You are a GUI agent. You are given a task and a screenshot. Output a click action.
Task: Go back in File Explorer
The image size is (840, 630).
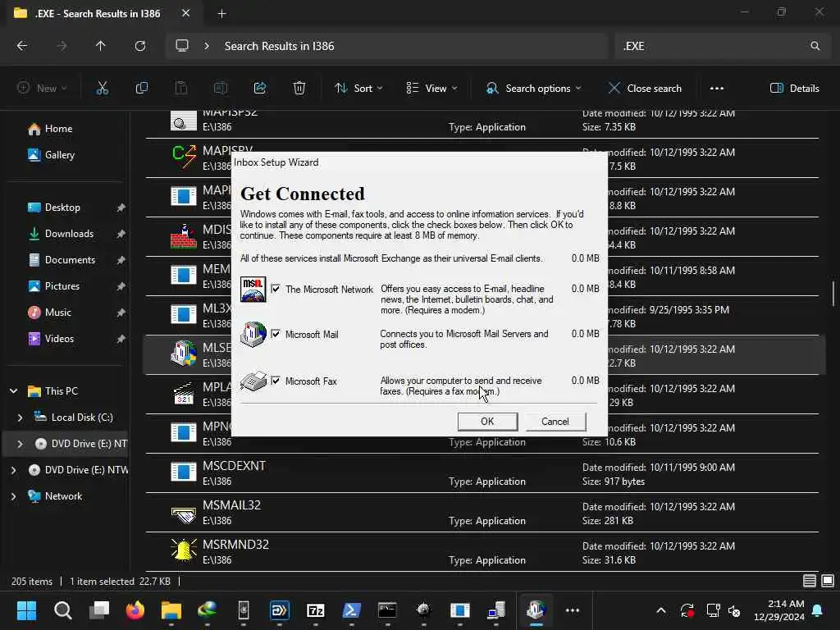[22, 46]
